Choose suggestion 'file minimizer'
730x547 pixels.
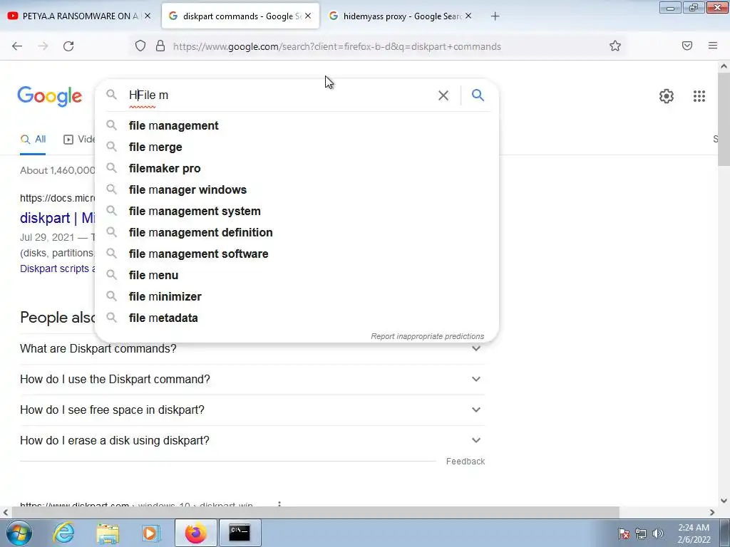(297, 297)
